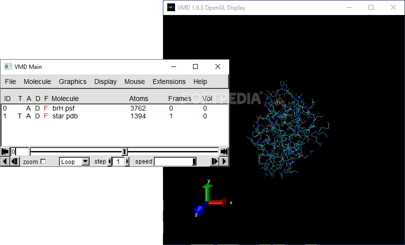Toggle Displayed flag for star.pdb

[x=37, y=116]
